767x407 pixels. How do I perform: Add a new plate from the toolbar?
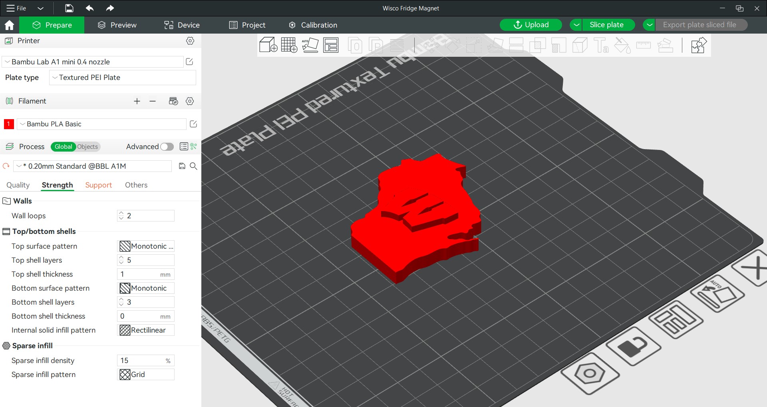click(x=289, y=45)
